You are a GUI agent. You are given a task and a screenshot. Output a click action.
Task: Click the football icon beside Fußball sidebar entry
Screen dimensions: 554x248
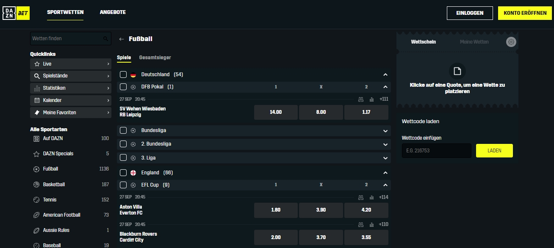click(x=36, y=169)
